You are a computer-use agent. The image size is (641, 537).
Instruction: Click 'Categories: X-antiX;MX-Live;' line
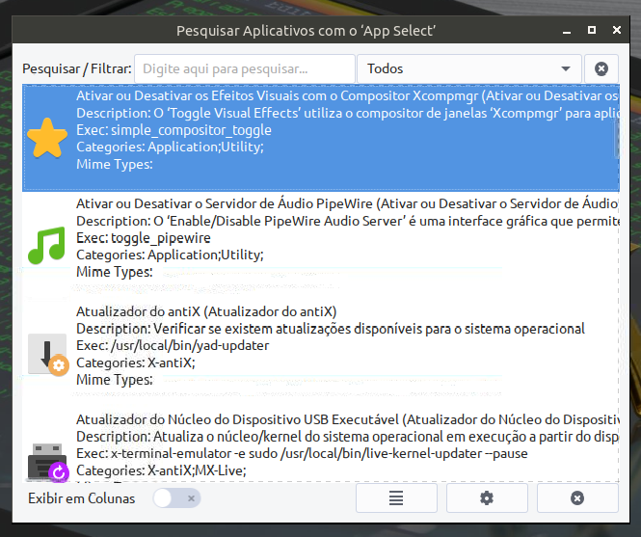161,470
